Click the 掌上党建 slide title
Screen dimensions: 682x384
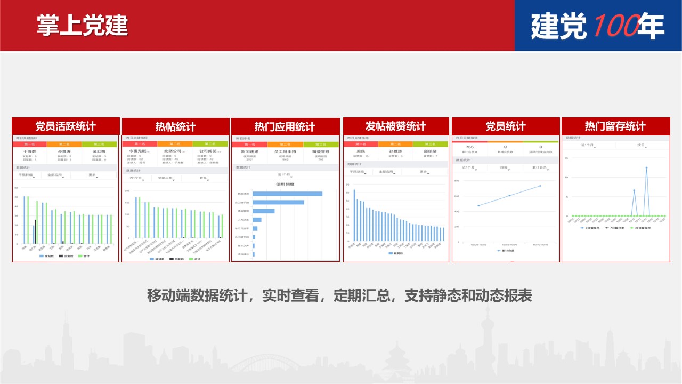(x=82, y=26)
